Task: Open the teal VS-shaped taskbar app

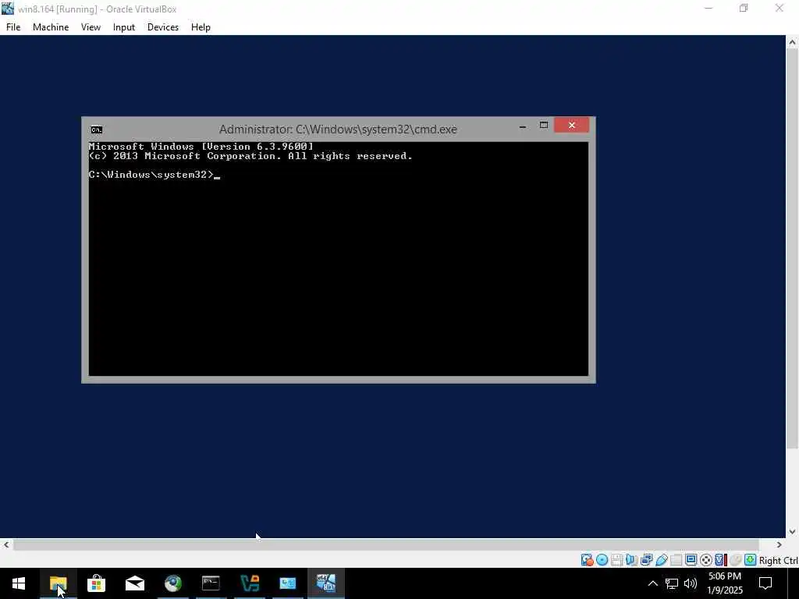Action: coord(250,583)
